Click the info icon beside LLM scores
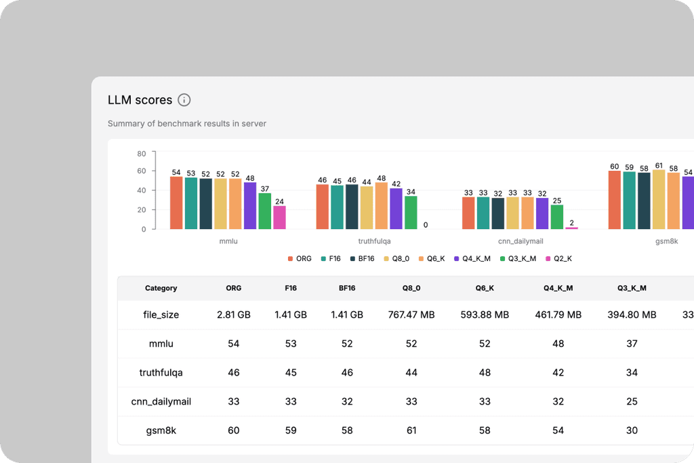The image size is (694, 463). (184, 100)
